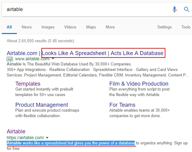Click the https://airtable.com/ result URL

pyautogui.click(x=25, y=138)
